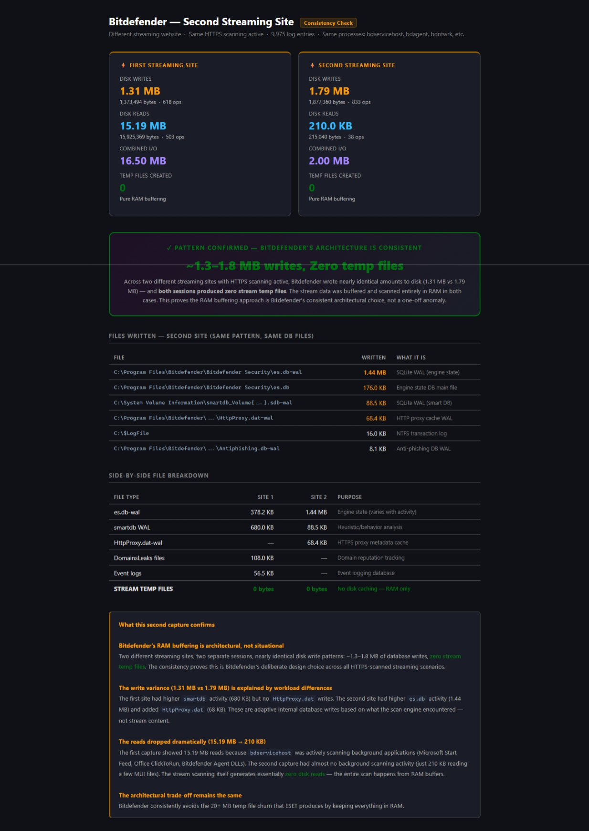Select the 1.31 MB disk writes value
The height and width of the screenshot is (831, 589).
(140, 91)
